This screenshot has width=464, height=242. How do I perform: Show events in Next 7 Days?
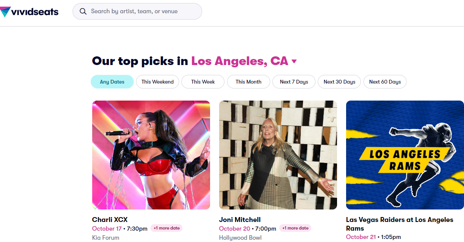pyautogui.click(x=294, y=82)
